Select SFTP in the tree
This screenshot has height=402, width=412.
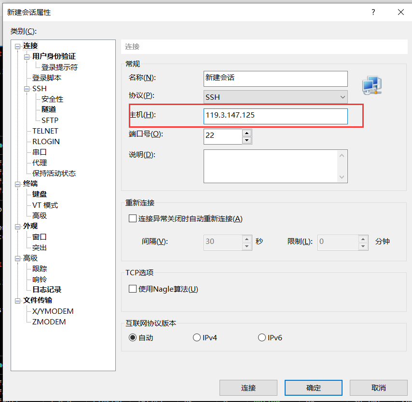[50, 120]
